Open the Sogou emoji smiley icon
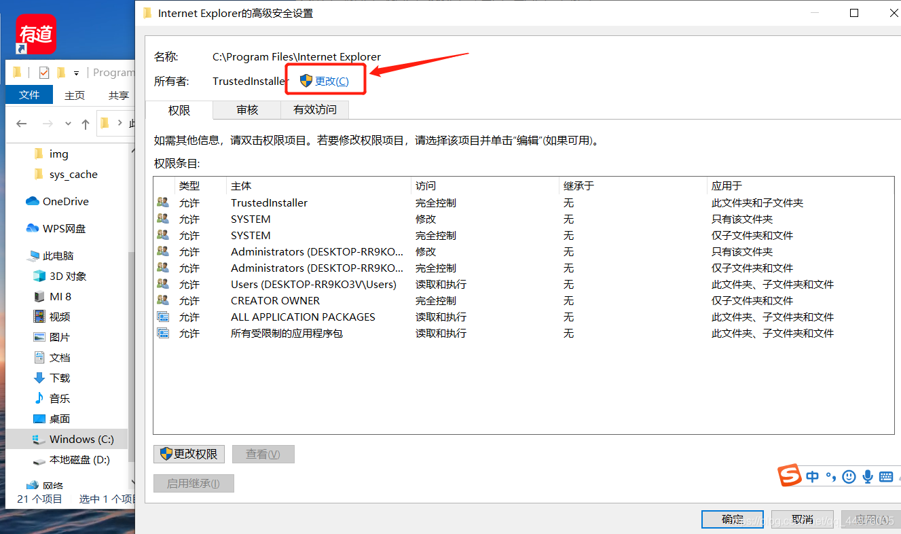Image resolution: width=901 pixels, height=534 pixels. pyautogui.click(x=849, y=477)
